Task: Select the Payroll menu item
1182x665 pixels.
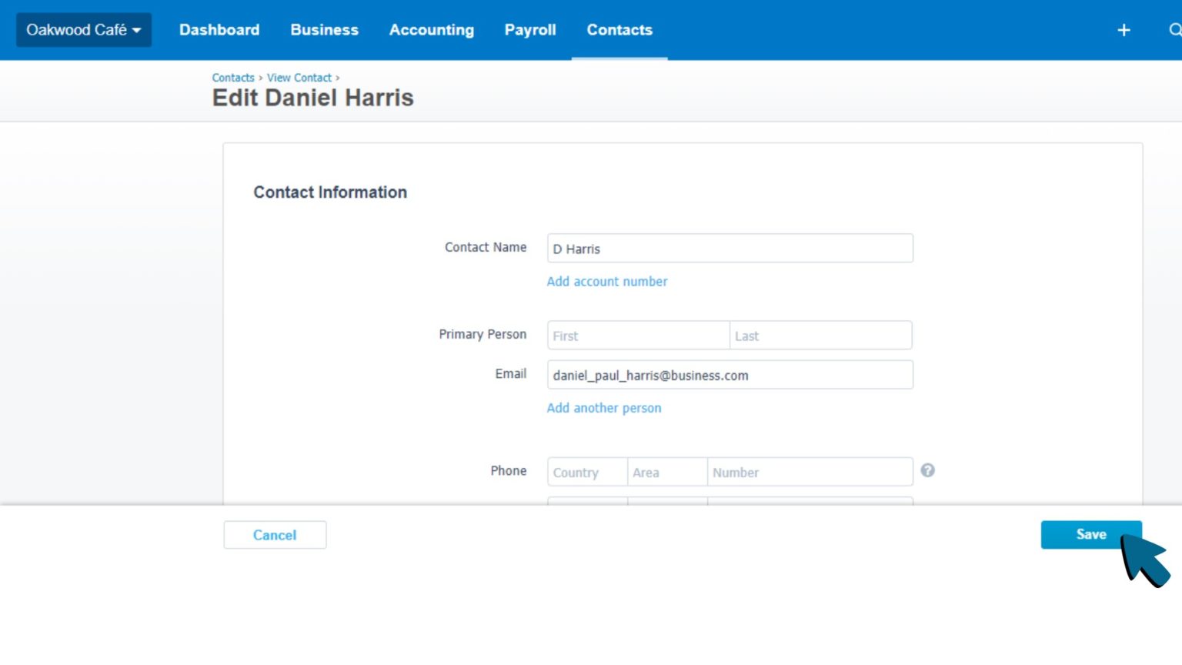Action: point(530,30)
